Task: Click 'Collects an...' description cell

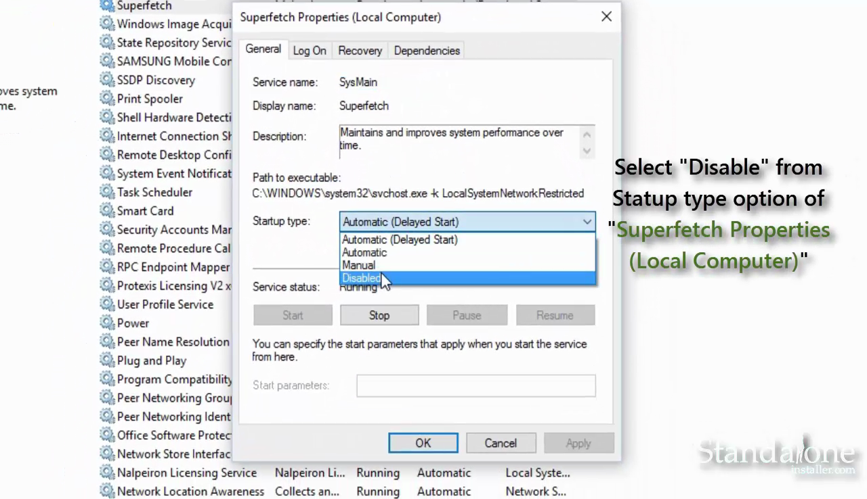Action: pos(307,492)
